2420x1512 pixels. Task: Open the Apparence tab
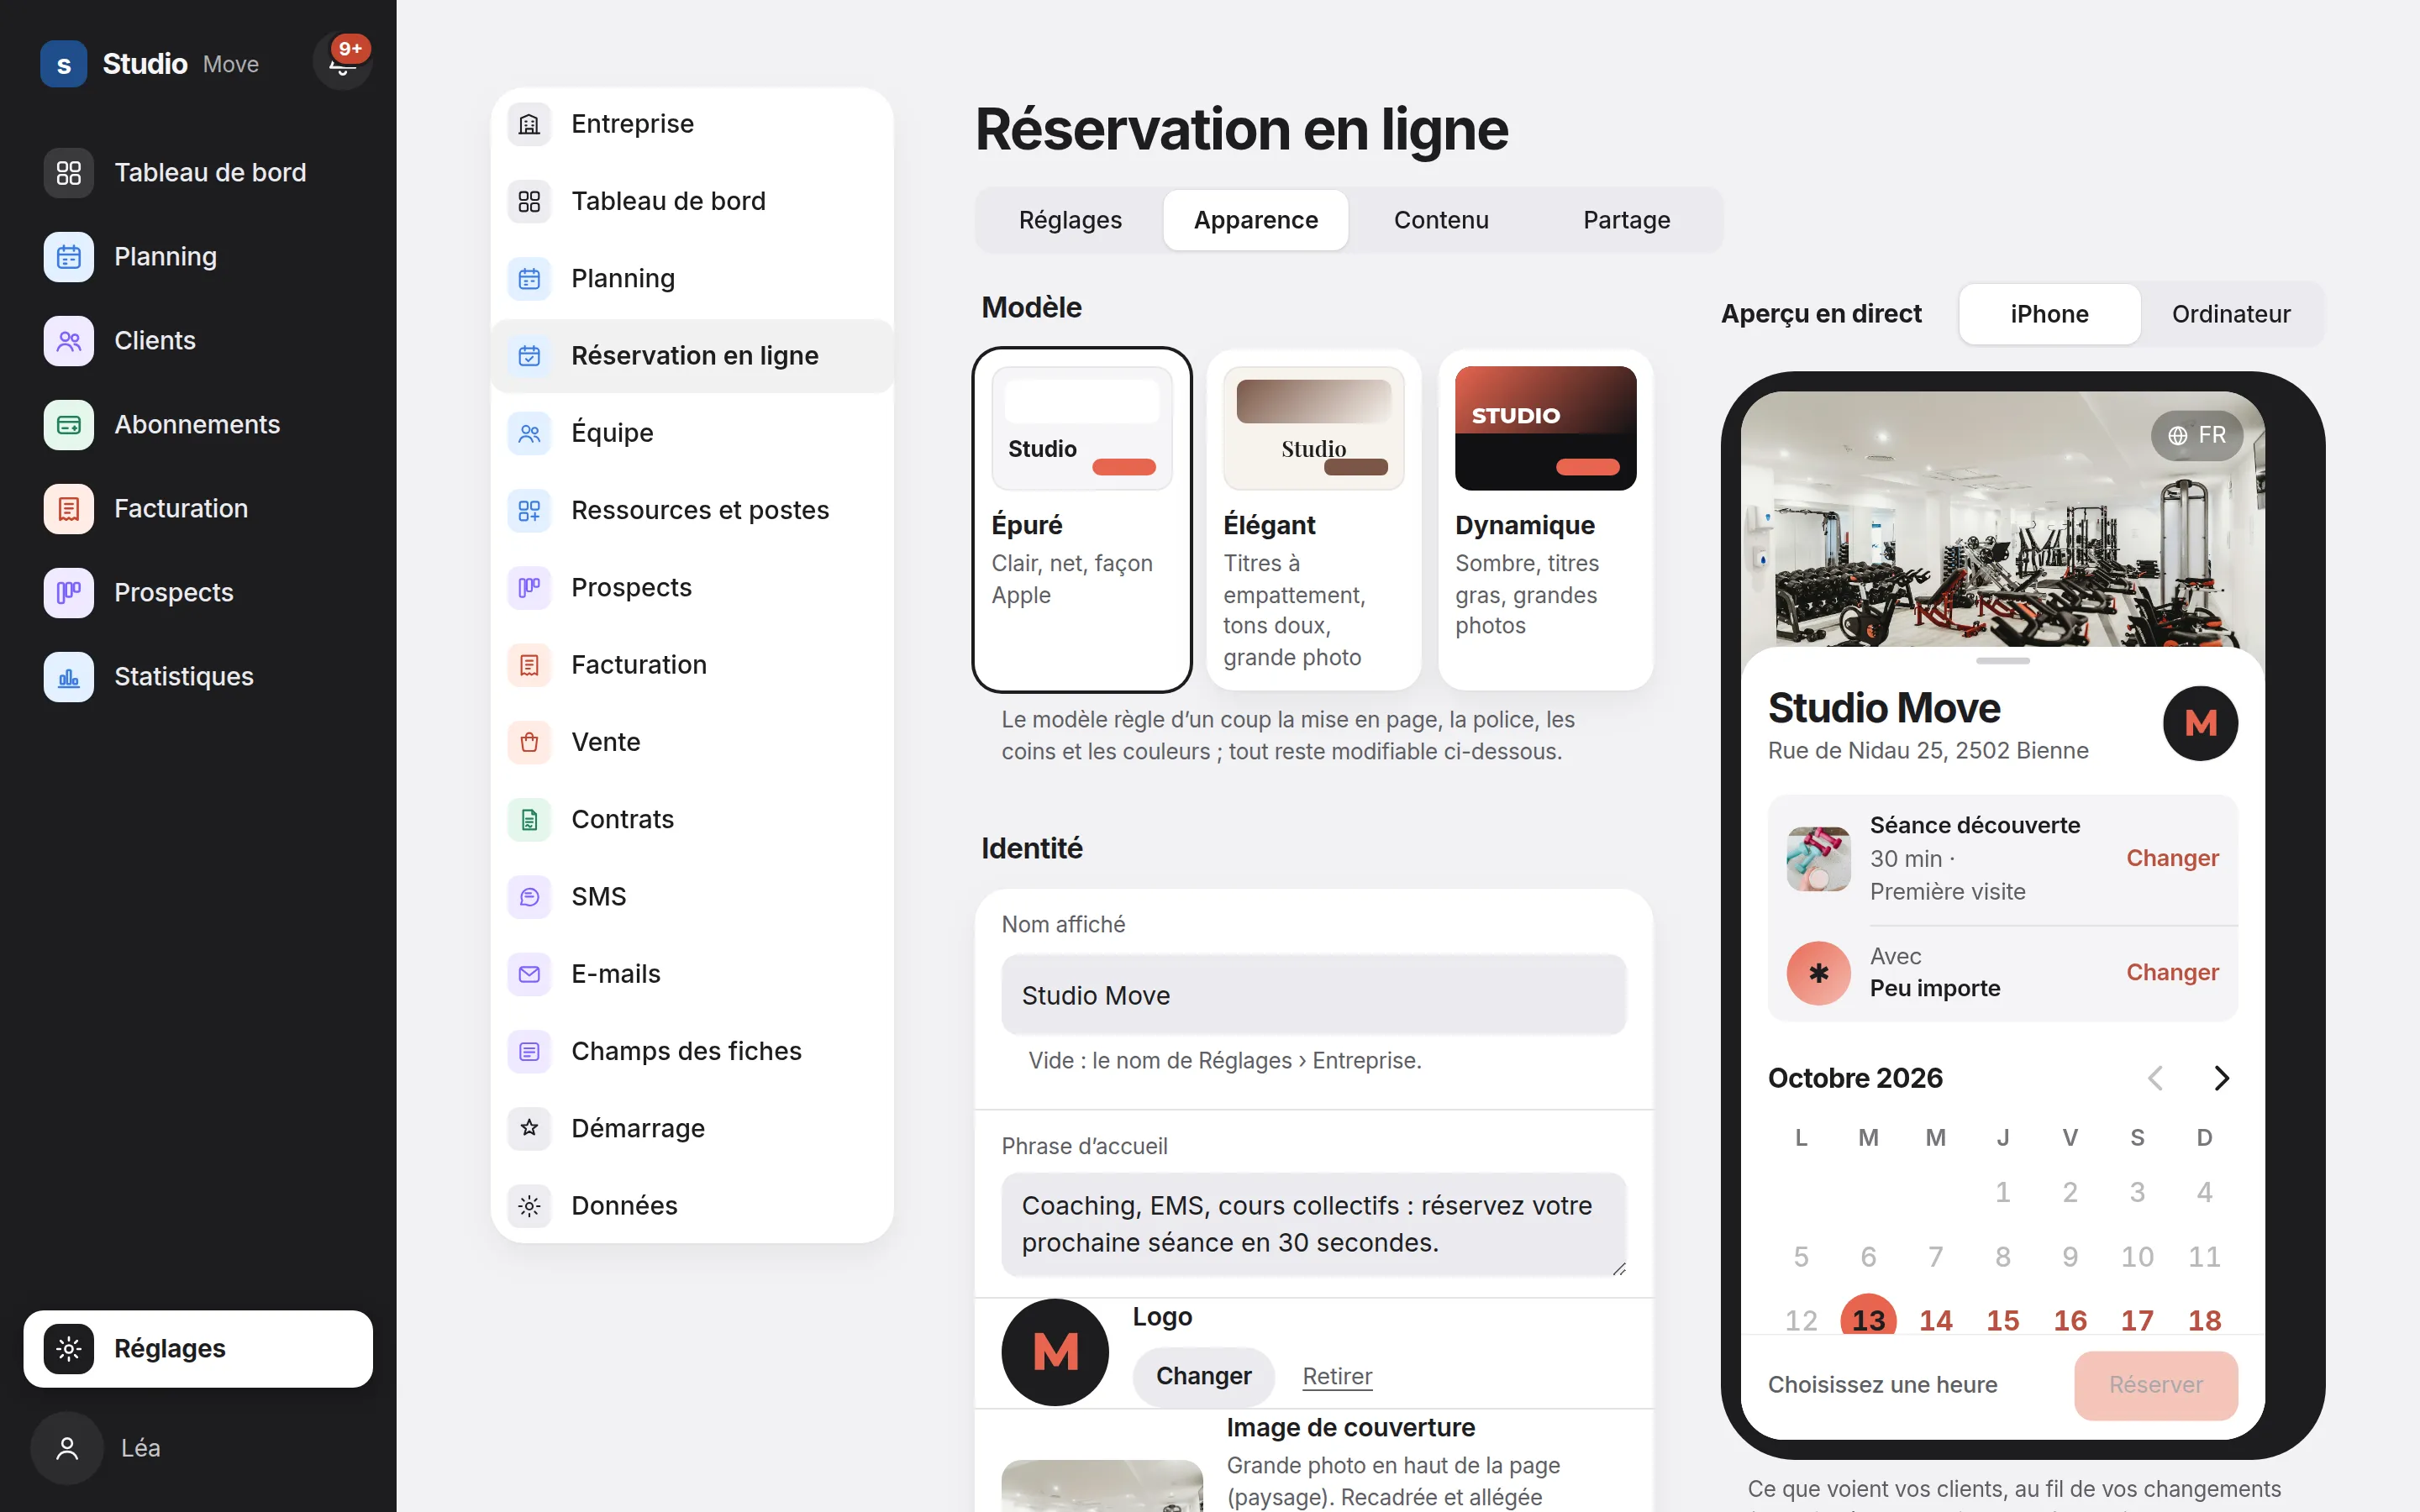pyautogui.click(x=1255, y=220)
